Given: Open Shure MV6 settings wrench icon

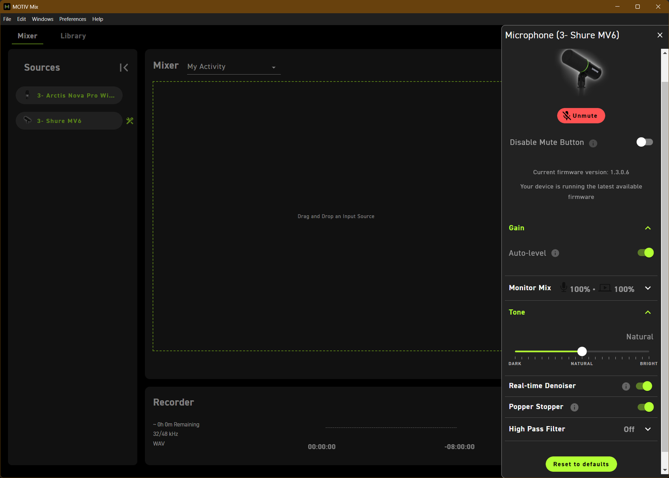Looking at the screenshot, I should point(130,121).
